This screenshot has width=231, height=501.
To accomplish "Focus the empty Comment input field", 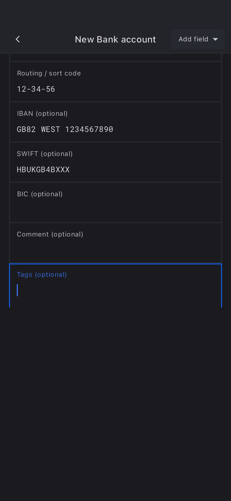I will point(116,249).
